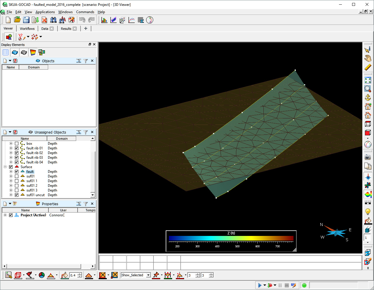Take a snapshot with the camera icon
The image size is (374, 290).
pos(368,157)
